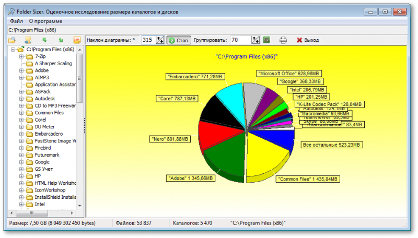
Task: Click the tree horizontal scroll right arrow
Action: (72, 213)
